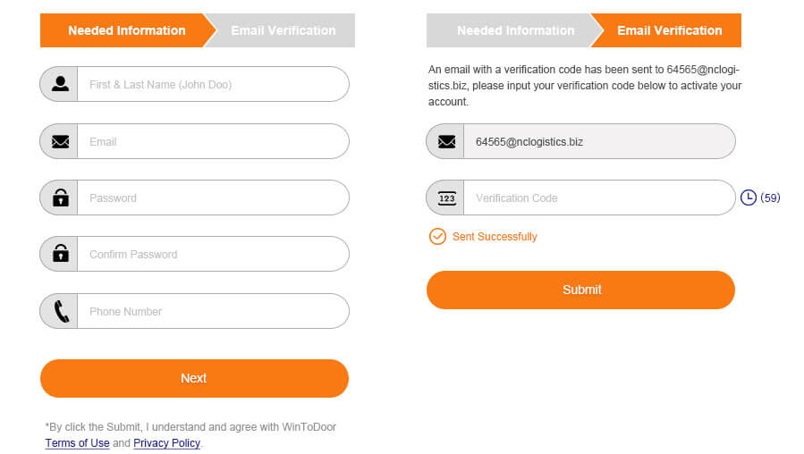Focus the Phone Number input
Image resolution: width=804 pixels, height=454 pixels.
[x=211, y=311]
